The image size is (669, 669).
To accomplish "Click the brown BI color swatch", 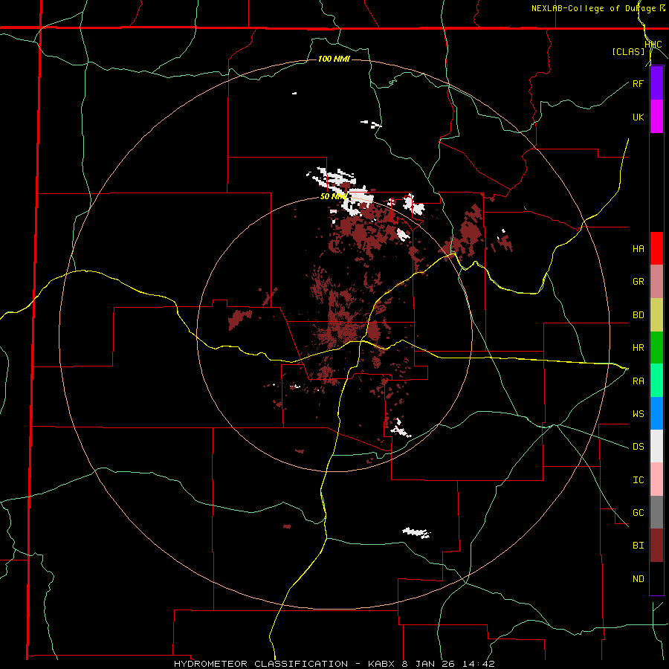I will tap(656, 546).
